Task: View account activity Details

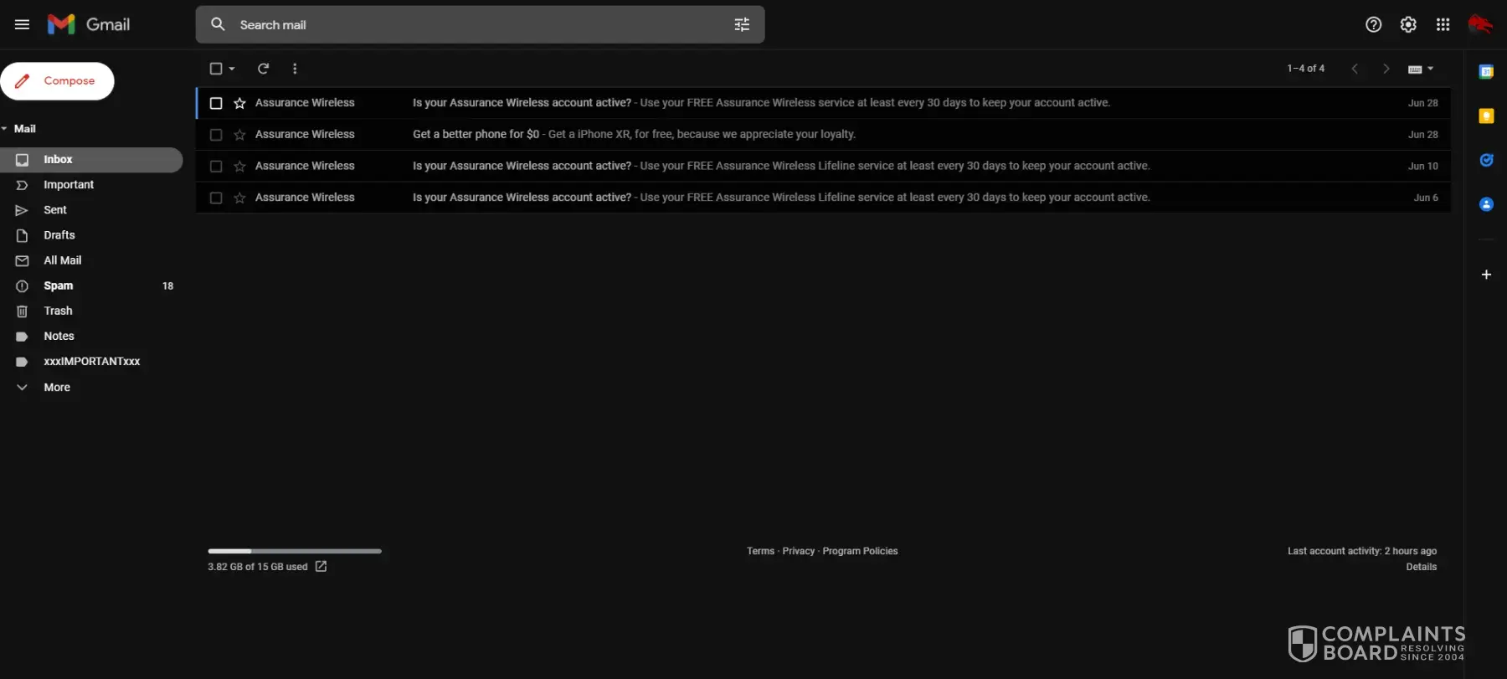Action: point(1421,567)
